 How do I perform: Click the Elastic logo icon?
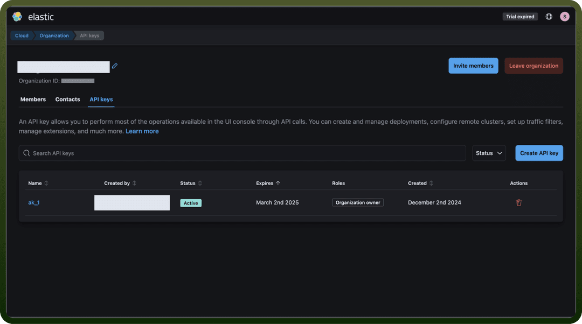click(17, 17)
